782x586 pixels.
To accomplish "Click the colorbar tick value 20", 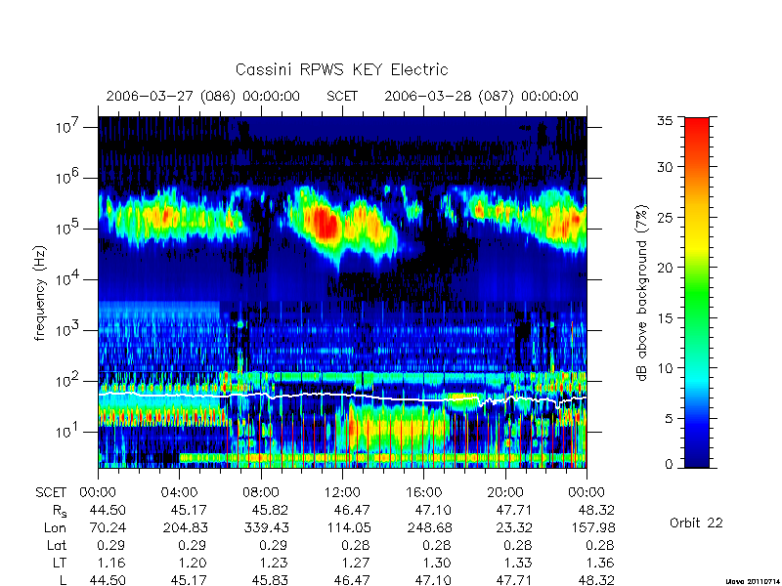I will click(665, 268).
